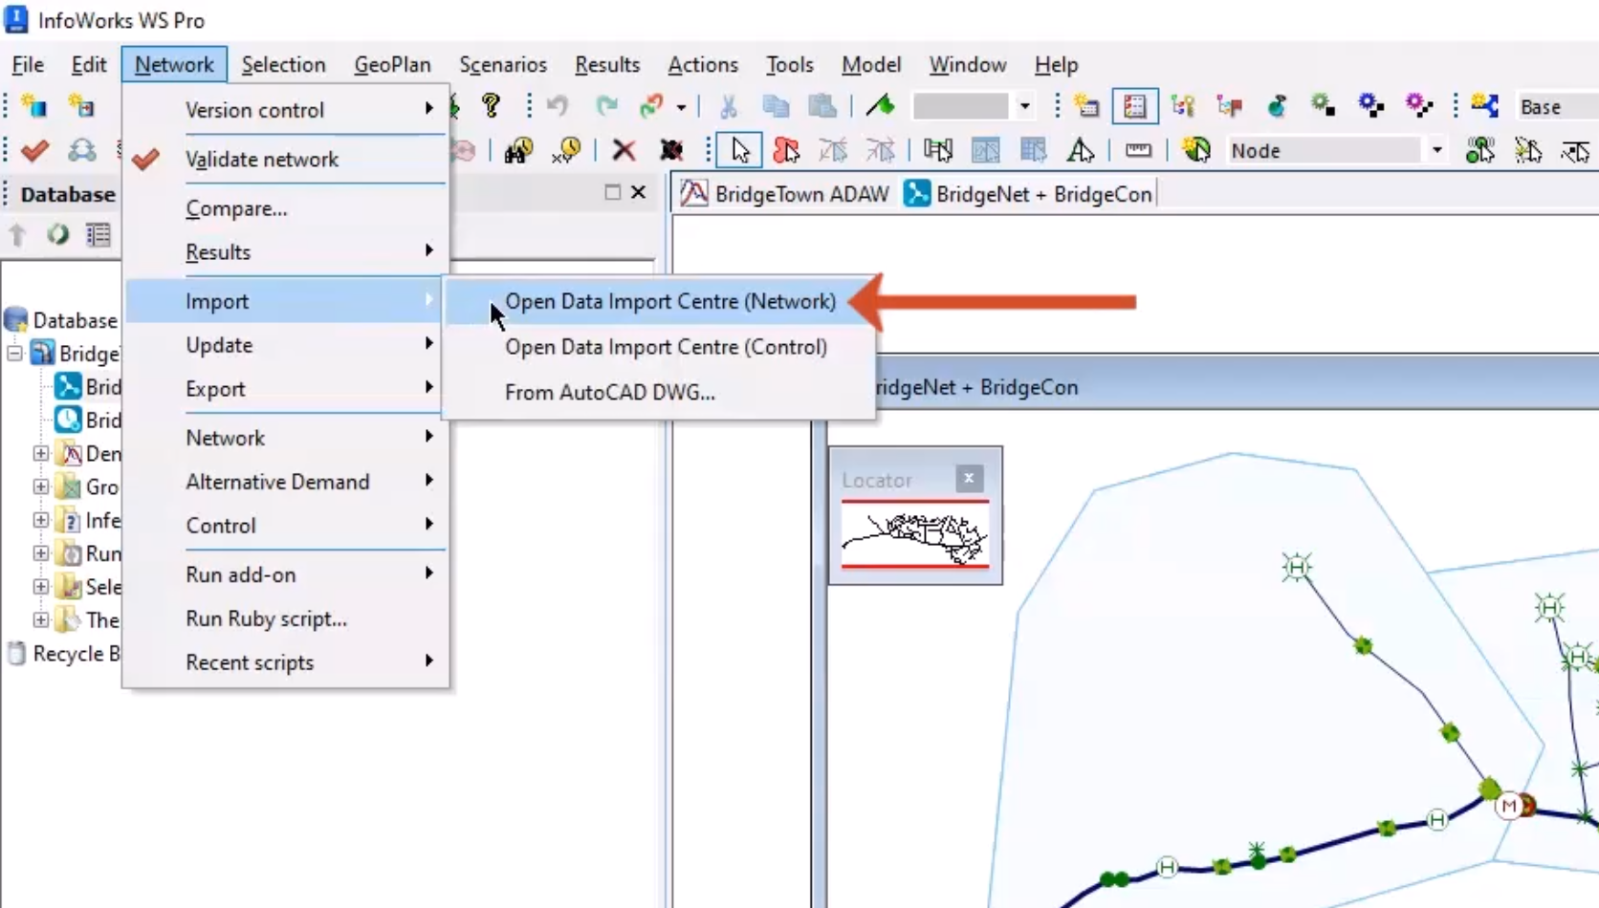Click the blue gear toolbar icon
The image size is (1599, 908).
pos(1371,105)
